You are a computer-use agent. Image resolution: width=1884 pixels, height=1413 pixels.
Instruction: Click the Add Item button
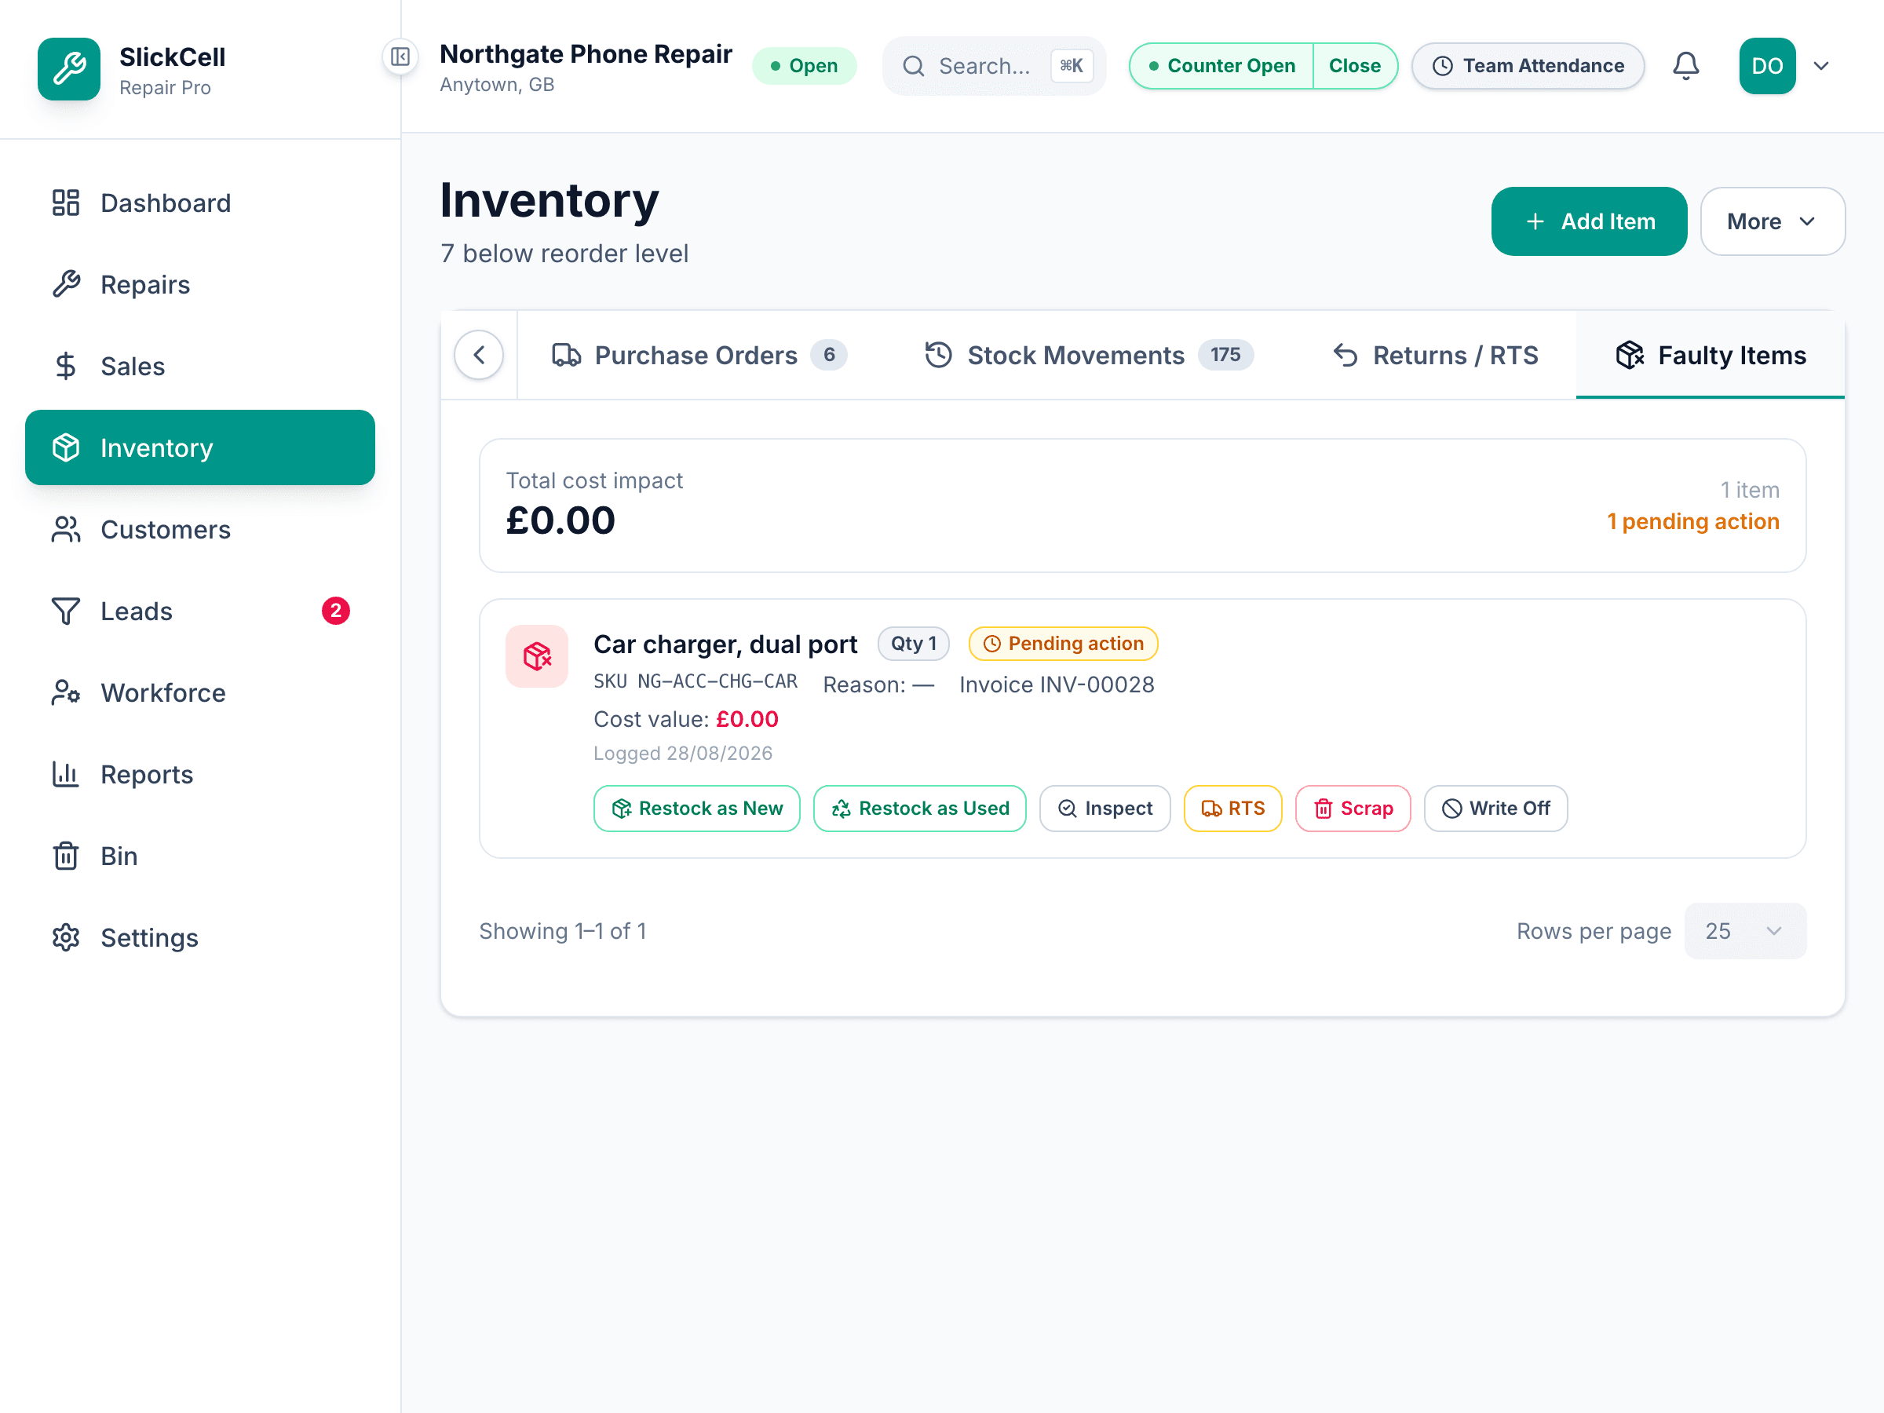point(1589,221)
